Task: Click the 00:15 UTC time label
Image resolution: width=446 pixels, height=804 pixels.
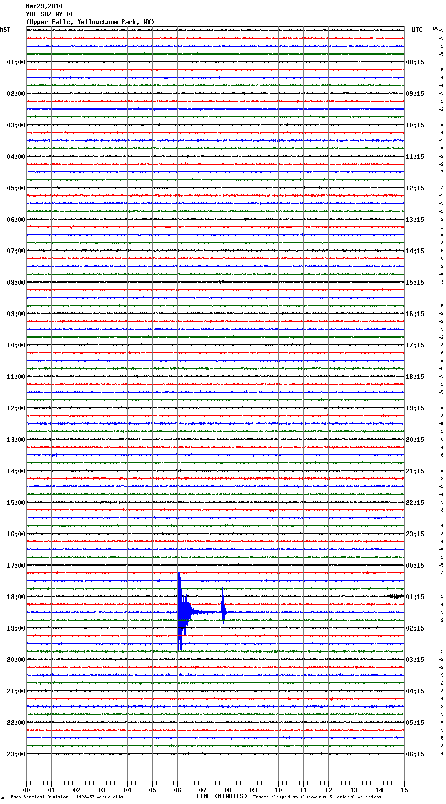Action: [415, 566]
